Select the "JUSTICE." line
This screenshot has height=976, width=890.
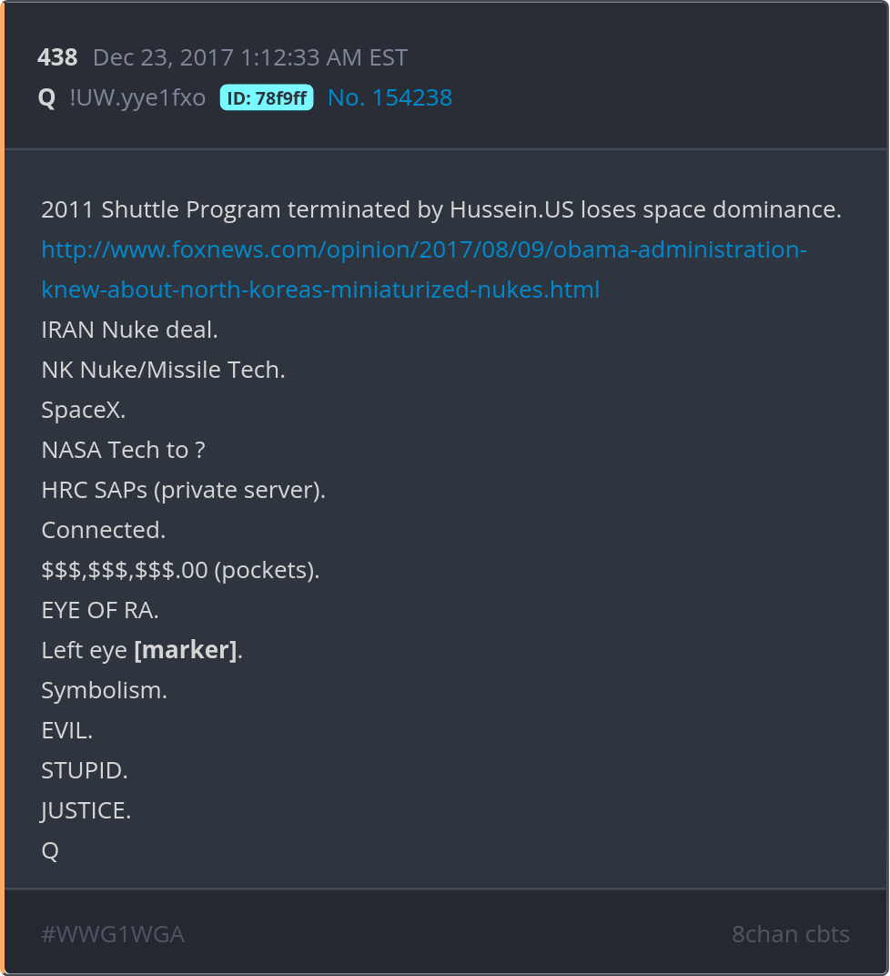pyautogui.click(x=86, y=810)
